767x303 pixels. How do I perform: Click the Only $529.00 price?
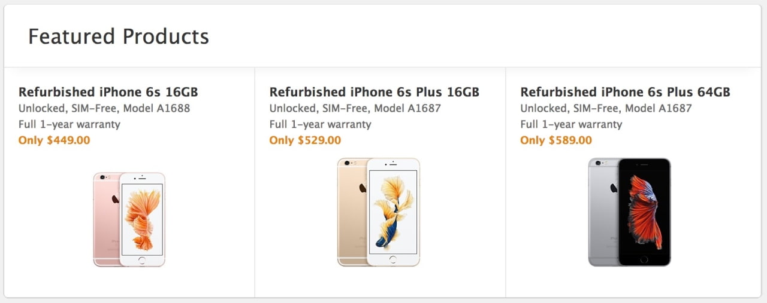(x=305, y=140)
